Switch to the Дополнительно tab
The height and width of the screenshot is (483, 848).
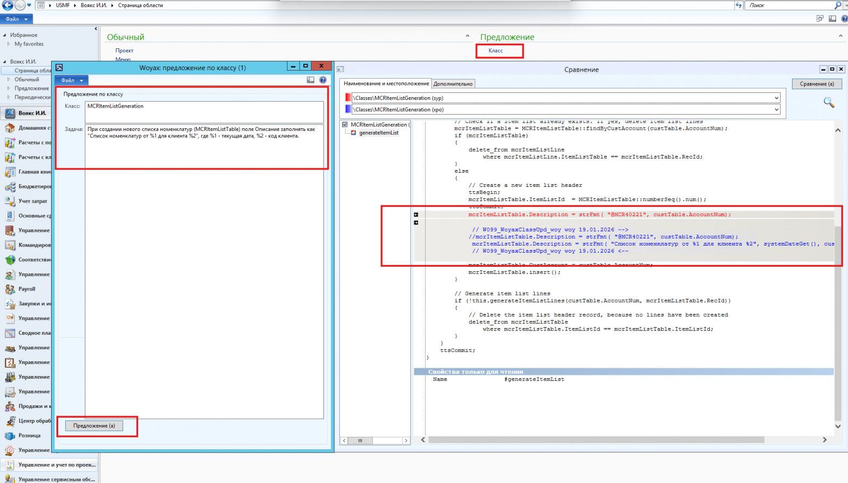(453, 84)
